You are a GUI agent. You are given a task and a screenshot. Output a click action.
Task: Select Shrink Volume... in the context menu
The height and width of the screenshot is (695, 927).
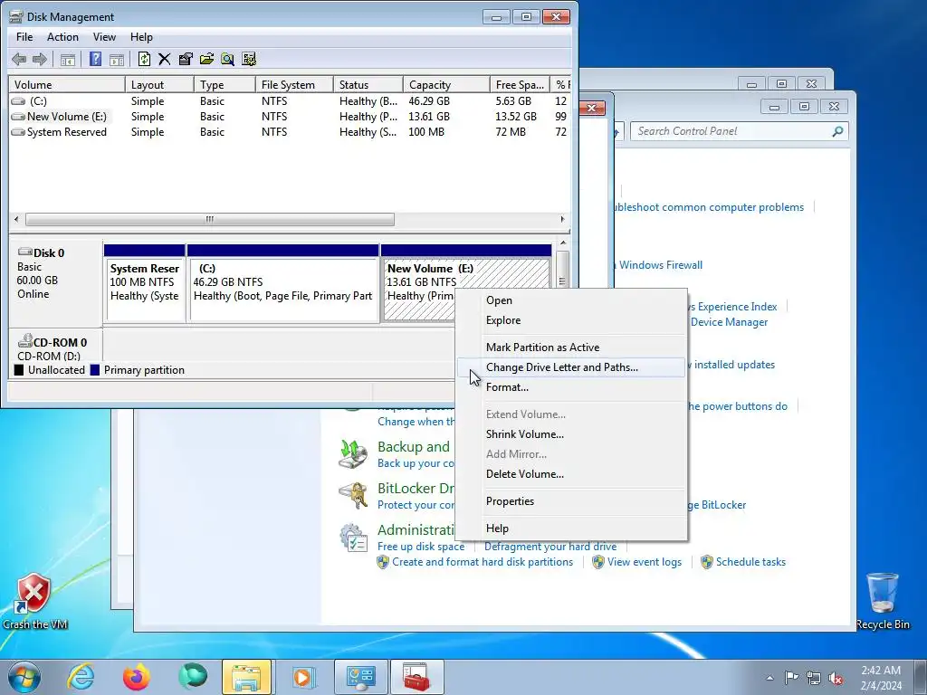pos(572,434)
